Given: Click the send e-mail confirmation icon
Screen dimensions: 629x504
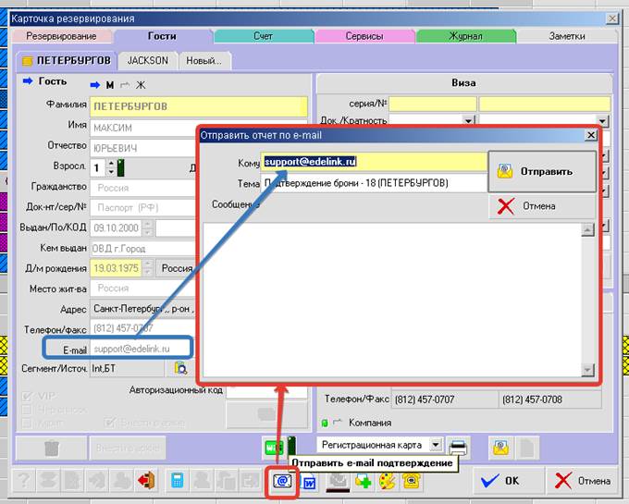Looking at the screenshot, I should click(x=281, y=481).
